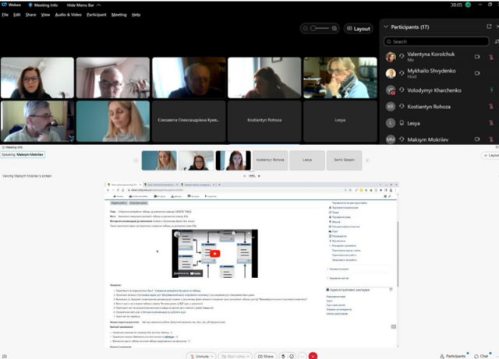The width and height of the screenshot is (499, 359).
Task: Select Valentyna Korolchuk in participant list
Action: [x=439, y=57]
